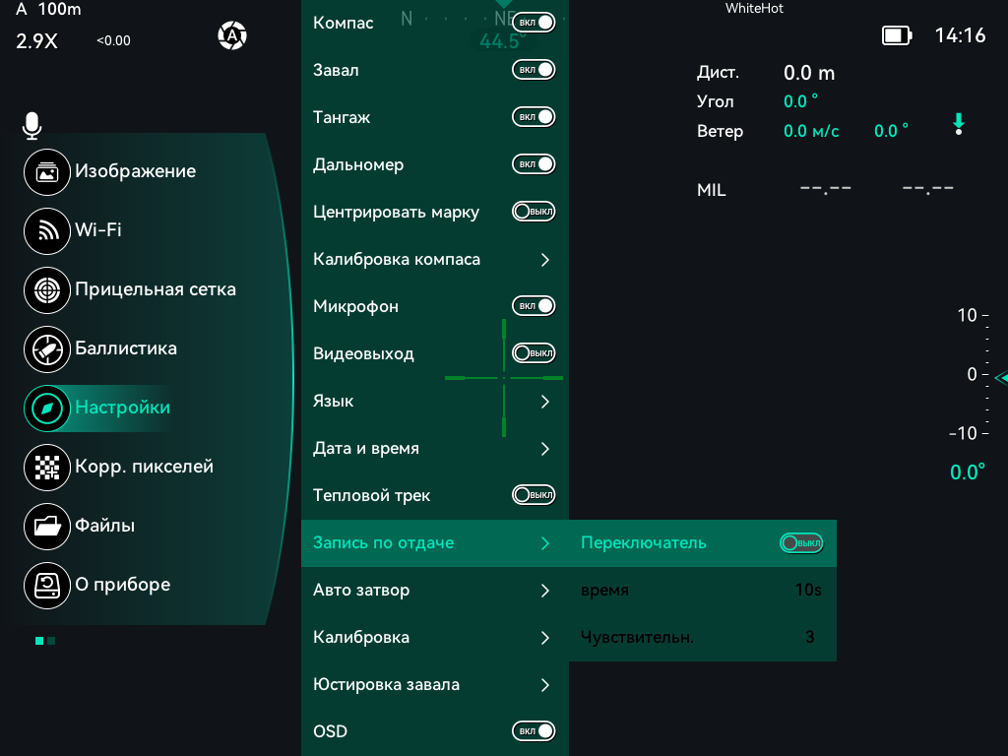This screenshot has width=1008, height=756.
Task: Click the tilt scale pointer at 0
Action: [x=1001, y=378]
